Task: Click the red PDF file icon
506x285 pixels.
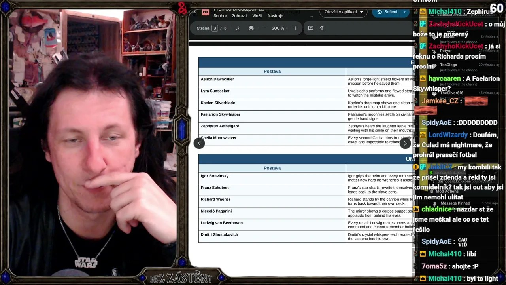Action: (x=206, y=12)
